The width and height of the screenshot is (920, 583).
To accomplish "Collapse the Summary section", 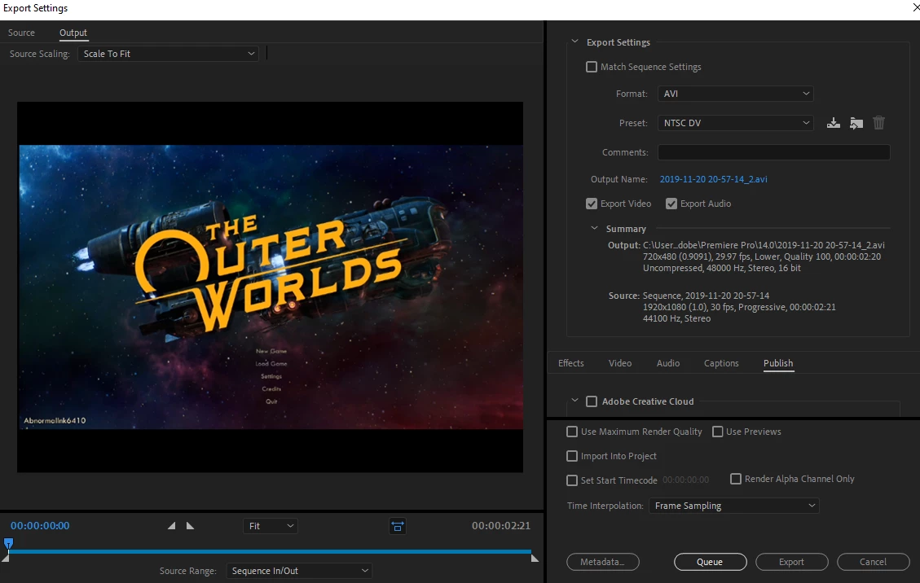I will (x=594, y=228).
